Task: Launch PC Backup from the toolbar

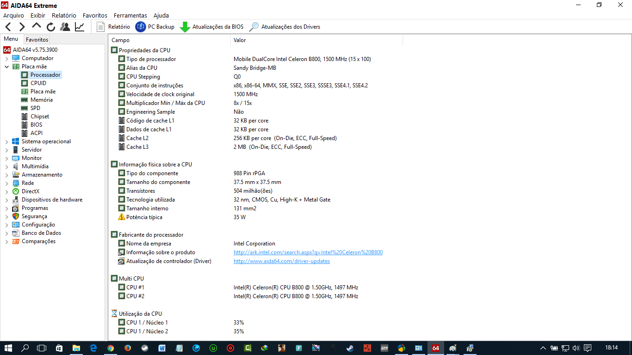Action: pos(155,27)
